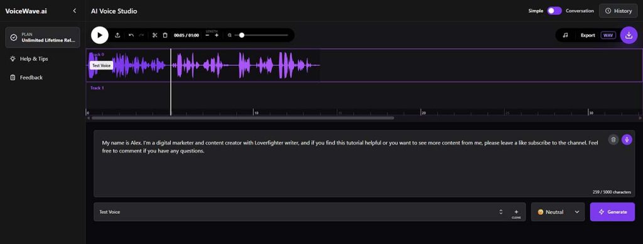Screen dimensions: 643x244
Task: Open the Neutral emotion dropdown
Action: [558, 211]
